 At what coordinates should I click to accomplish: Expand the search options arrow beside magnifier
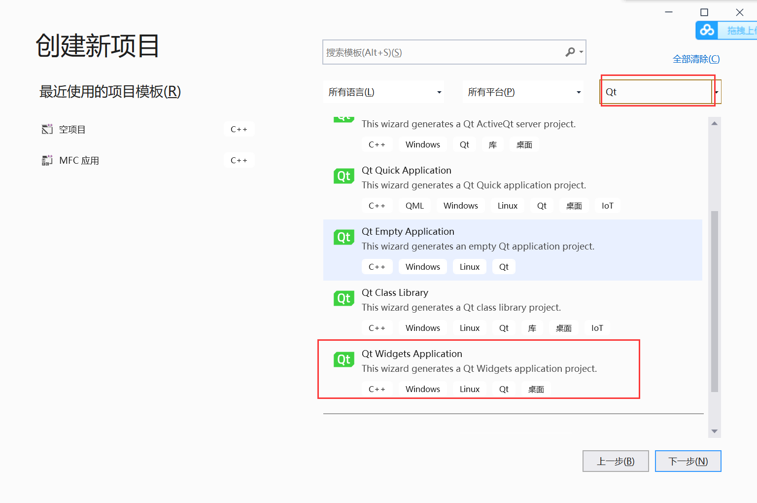(582, 52)
